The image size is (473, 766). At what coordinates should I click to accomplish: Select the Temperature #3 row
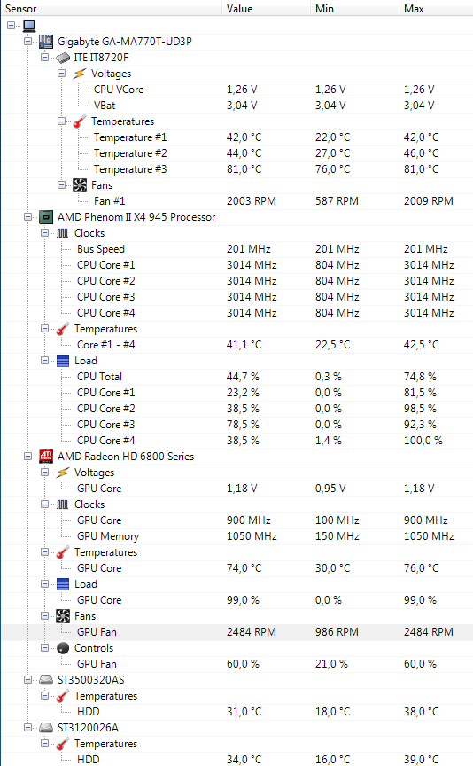[x=237, y=169]
